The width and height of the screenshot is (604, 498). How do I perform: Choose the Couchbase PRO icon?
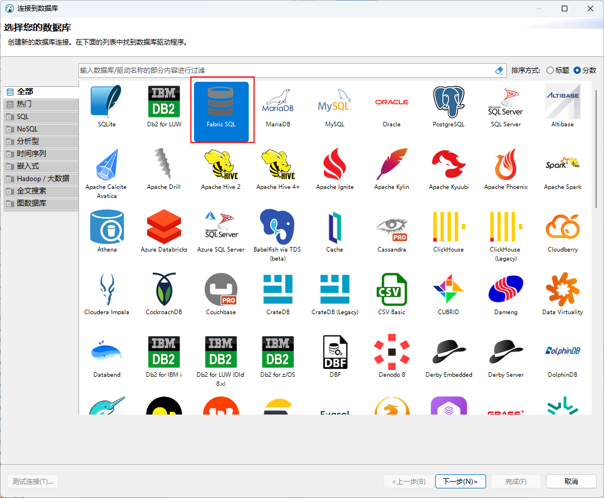pos(221,290)
